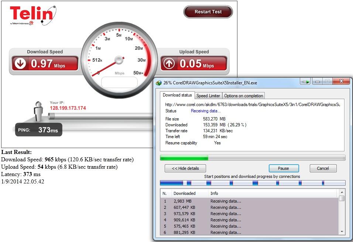Open the Speed Limiter tab
Viewport: 353px width, 242px height.
click(208, 96)
